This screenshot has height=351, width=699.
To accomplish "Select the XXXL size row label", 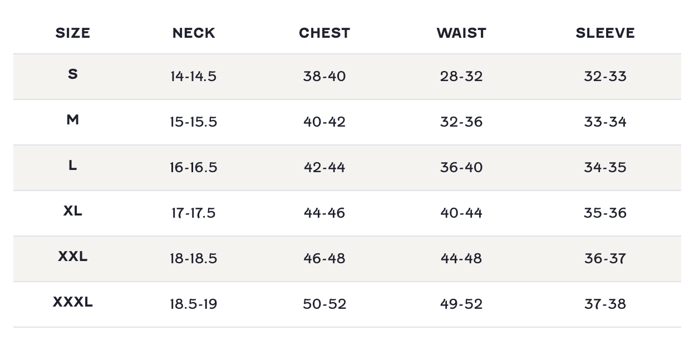I will (x=73, y=302).
